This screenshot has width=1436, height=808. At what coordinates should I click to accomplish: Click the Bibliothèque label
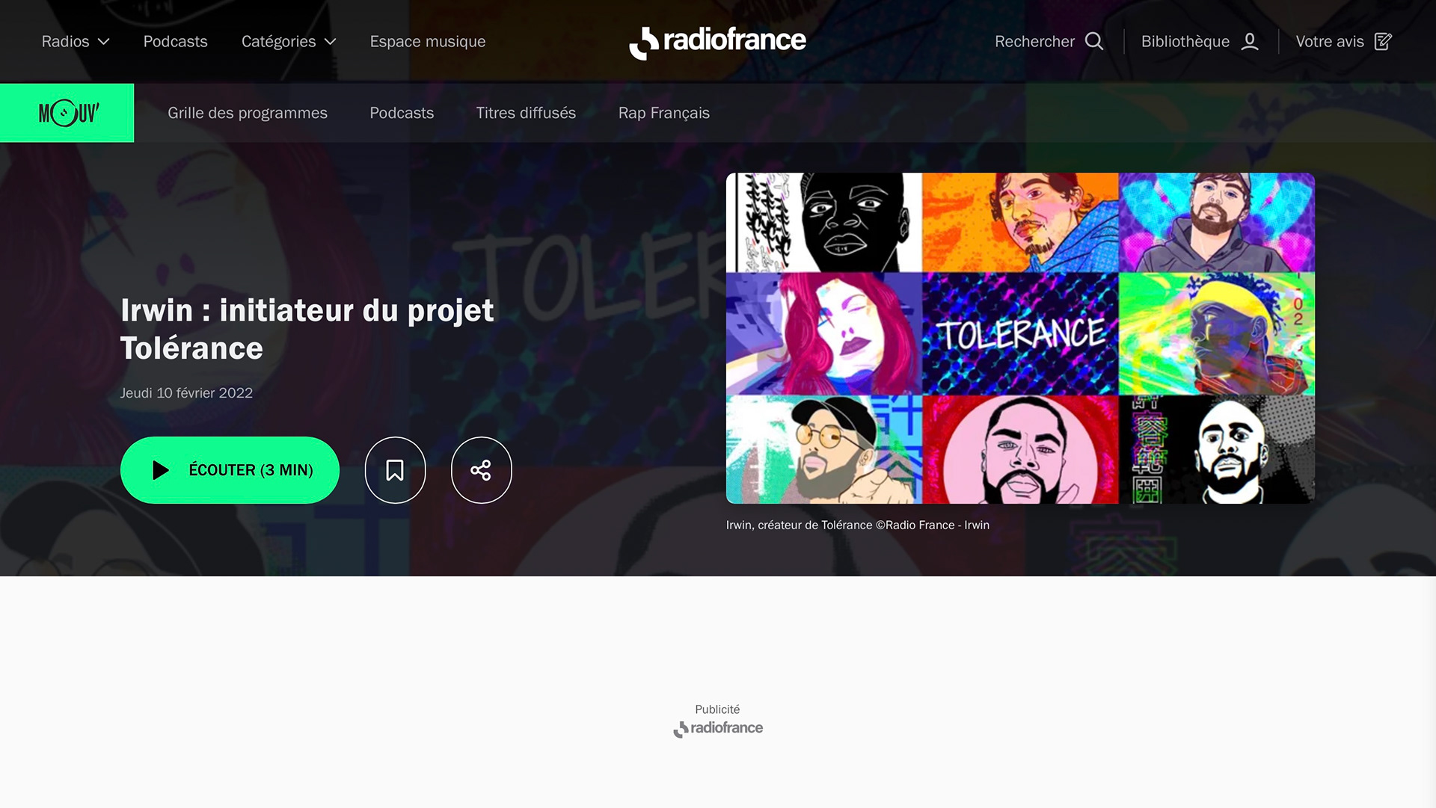[1185, 42]
